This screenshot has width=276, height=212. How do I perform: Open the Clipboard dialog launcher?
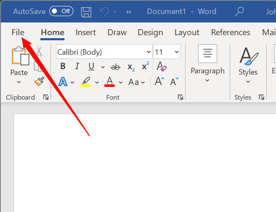coord(46,97)
